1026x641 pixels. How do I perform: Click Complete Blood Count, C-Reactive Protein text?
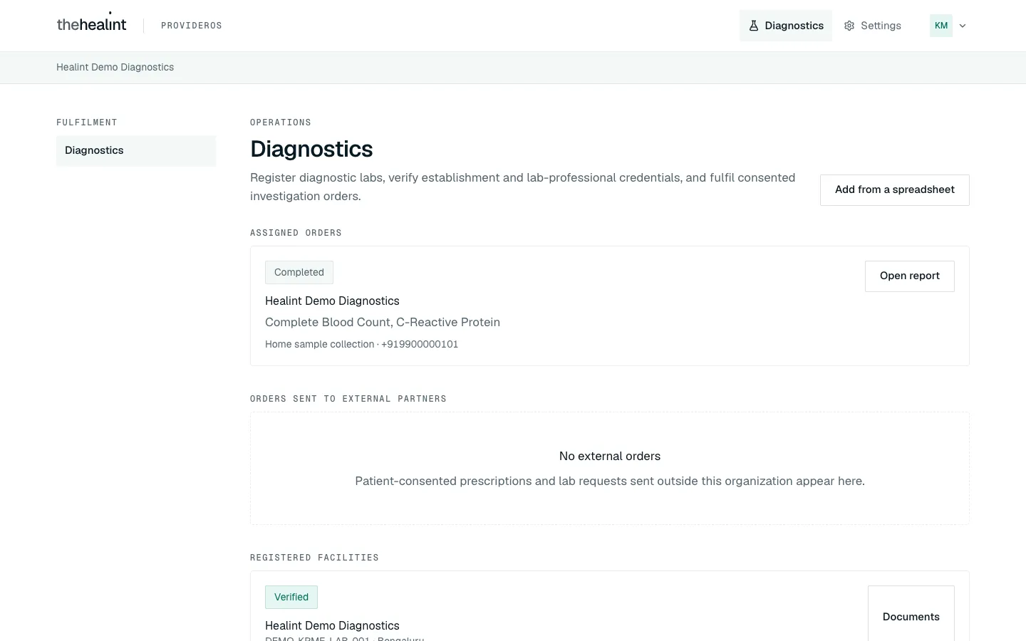tap(383, 322)
